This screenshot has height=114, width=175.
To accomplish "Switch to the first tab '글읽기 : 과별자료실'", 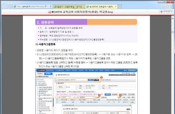I will pos(69,7).
